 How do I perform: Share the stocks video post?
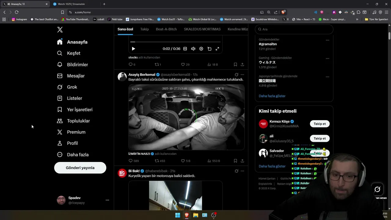(242, 64)
